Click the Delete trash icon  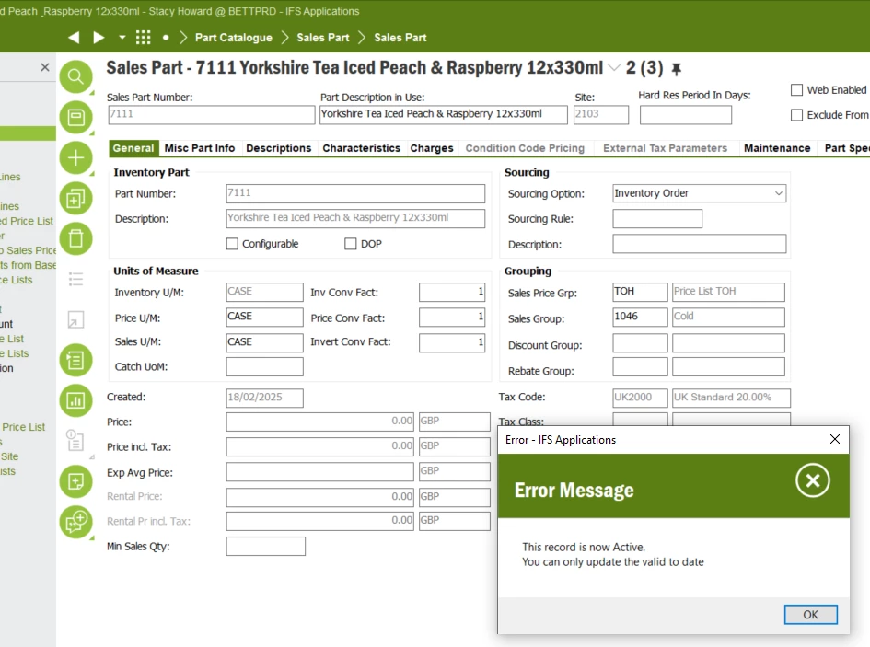[76, 238]
